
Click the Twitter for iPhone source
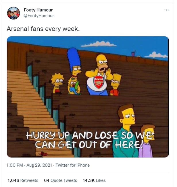click(73, 165)
